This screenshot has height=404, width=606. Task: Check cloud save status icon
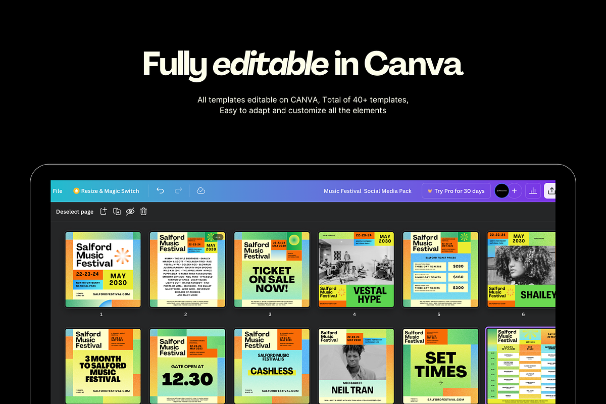click(201, 191)
